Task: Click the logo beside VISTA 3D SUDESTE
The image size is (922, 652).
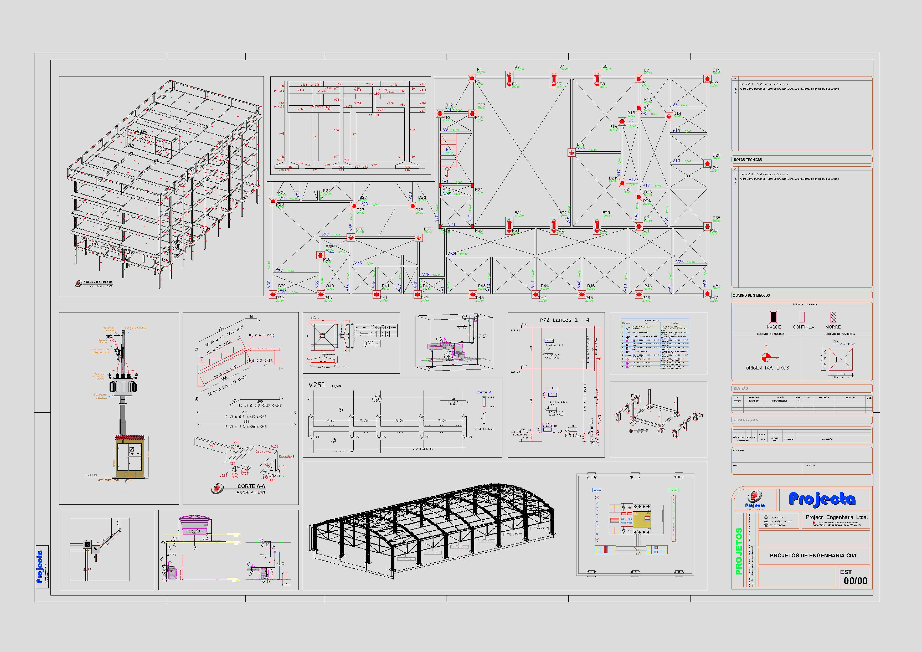Action: (78, 284)
